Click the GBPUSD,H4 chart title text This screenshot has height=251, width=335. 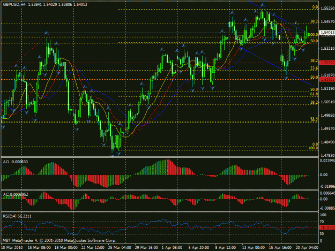tap(14, 4)
